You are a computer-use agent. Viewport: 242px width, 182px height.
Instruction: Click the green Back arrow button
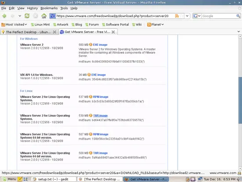point(4,16)
